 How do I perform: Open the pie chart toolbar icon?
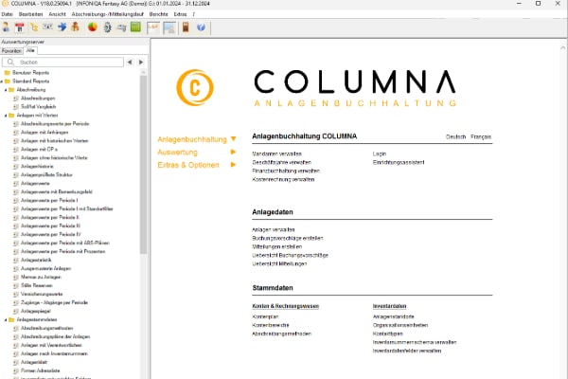pyautogui.click(x=93, y=27)
